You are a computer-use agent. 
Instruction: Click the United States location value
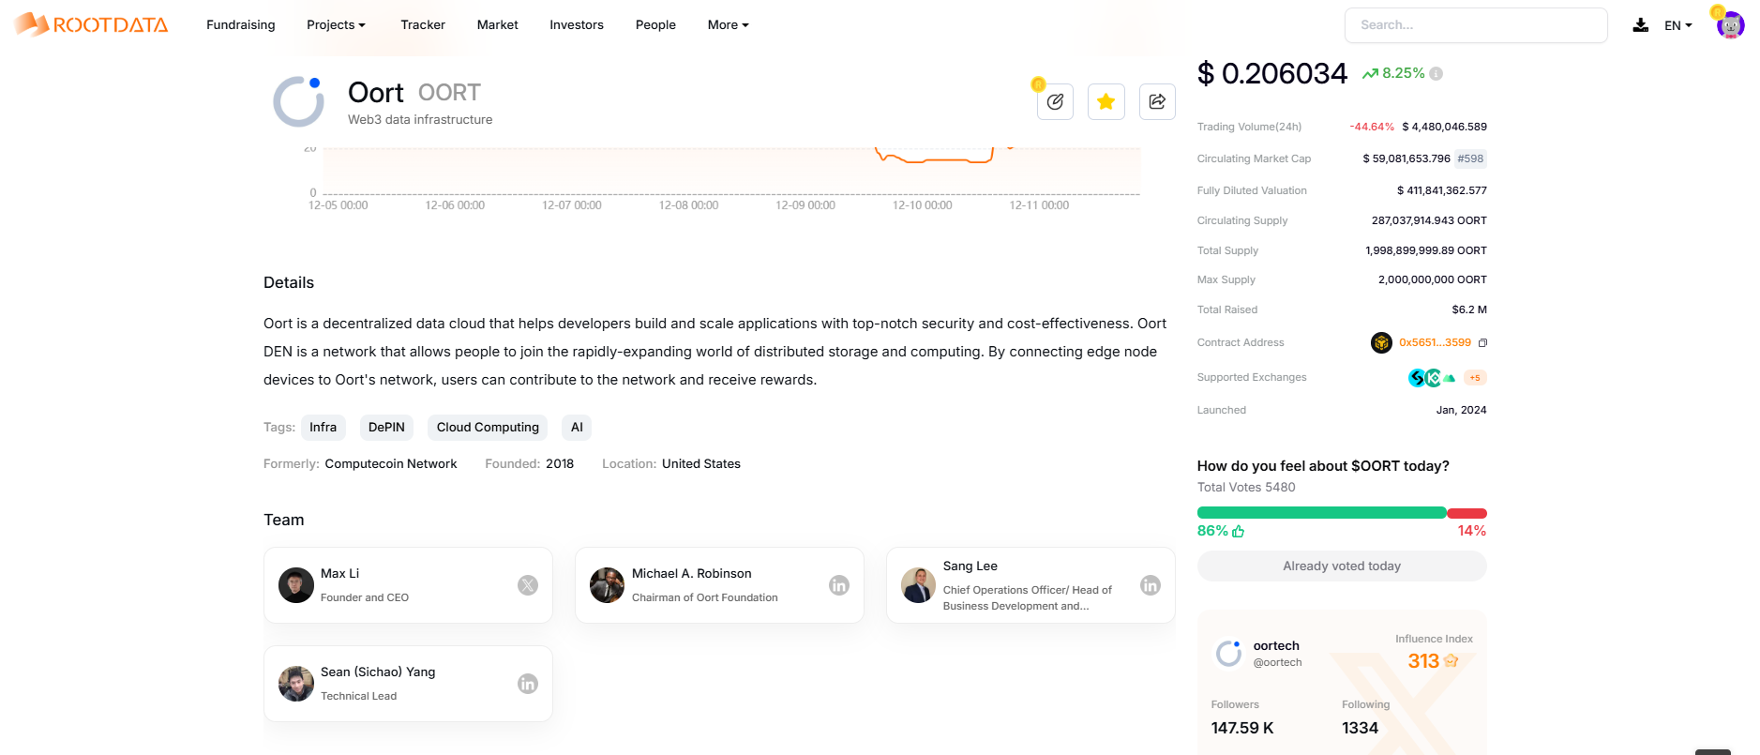(x=701, y=464)
